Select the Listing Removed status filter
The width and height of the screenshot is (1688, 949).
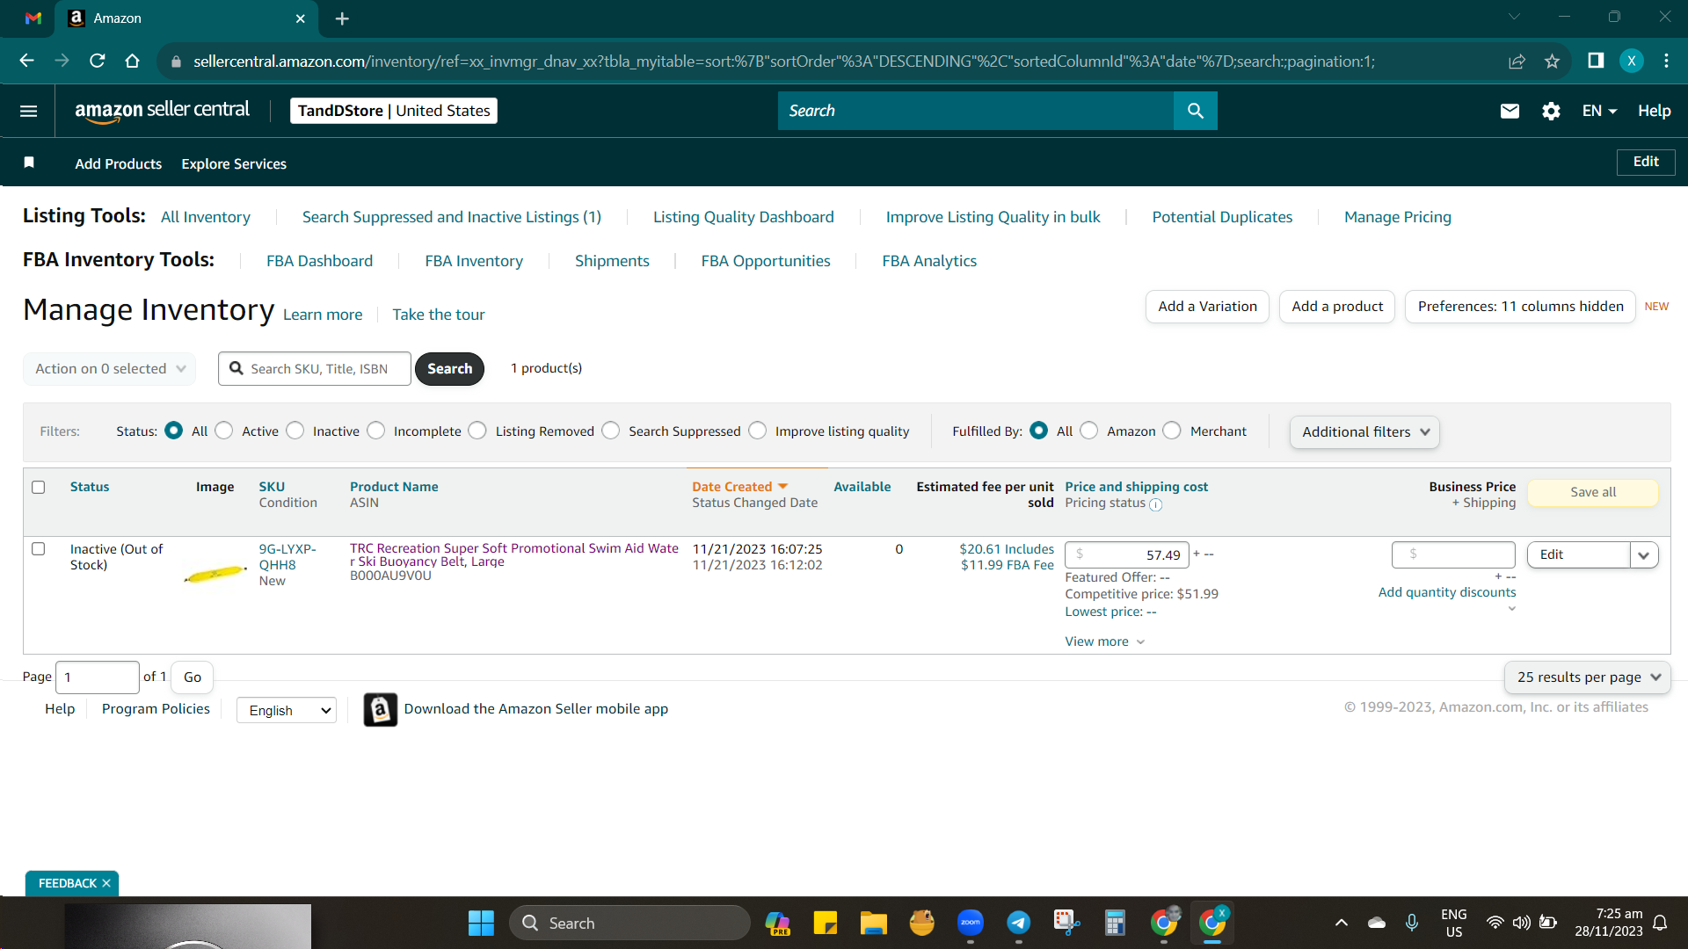point(479,431)
